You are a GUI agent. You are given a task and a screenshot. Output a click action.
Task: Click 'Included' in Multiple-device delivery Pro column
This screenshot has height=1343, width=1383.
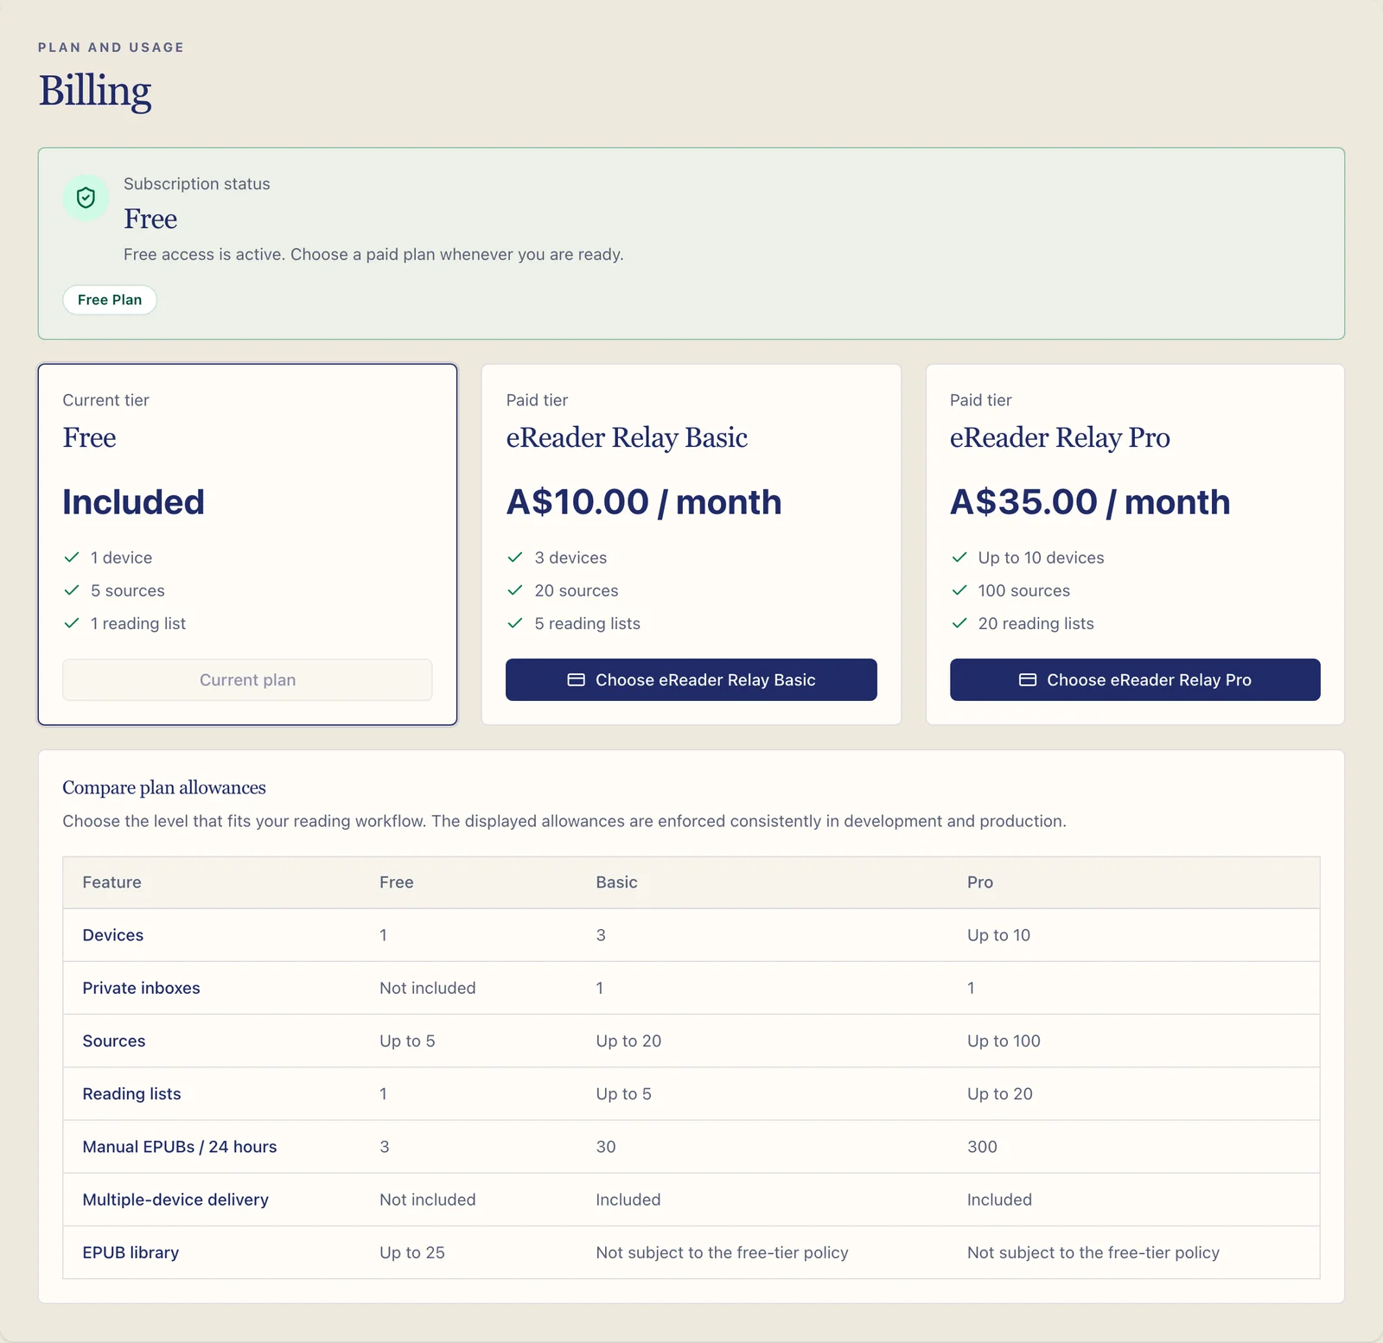(x=1000, y=1200)
